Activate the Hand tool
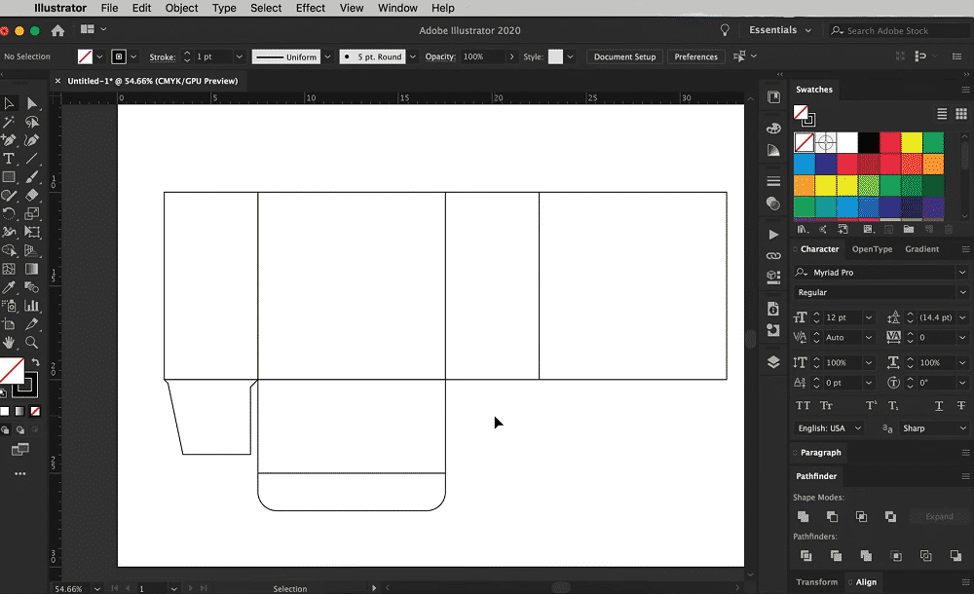The width and height of the screenshot is (974, 594). pos(9,343)
